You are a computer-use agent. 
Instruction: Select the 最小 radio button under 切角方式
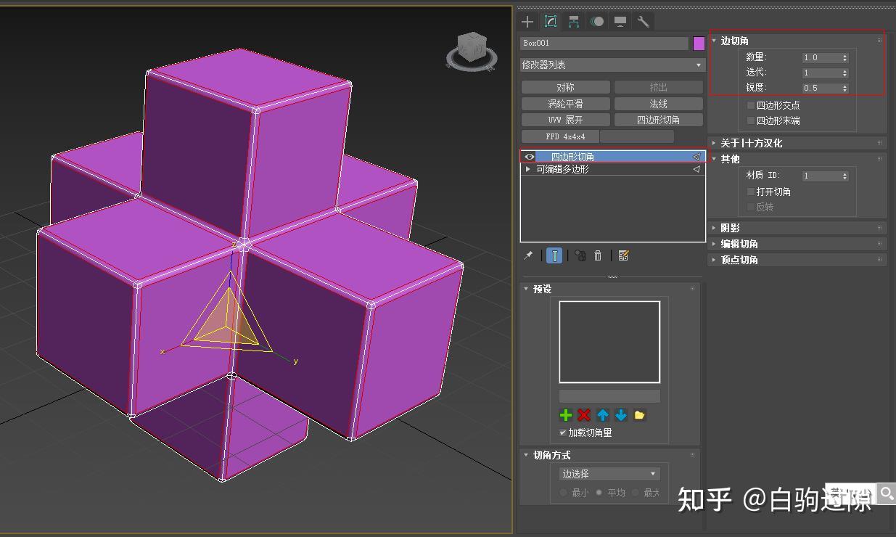click(x=562, y=492)
